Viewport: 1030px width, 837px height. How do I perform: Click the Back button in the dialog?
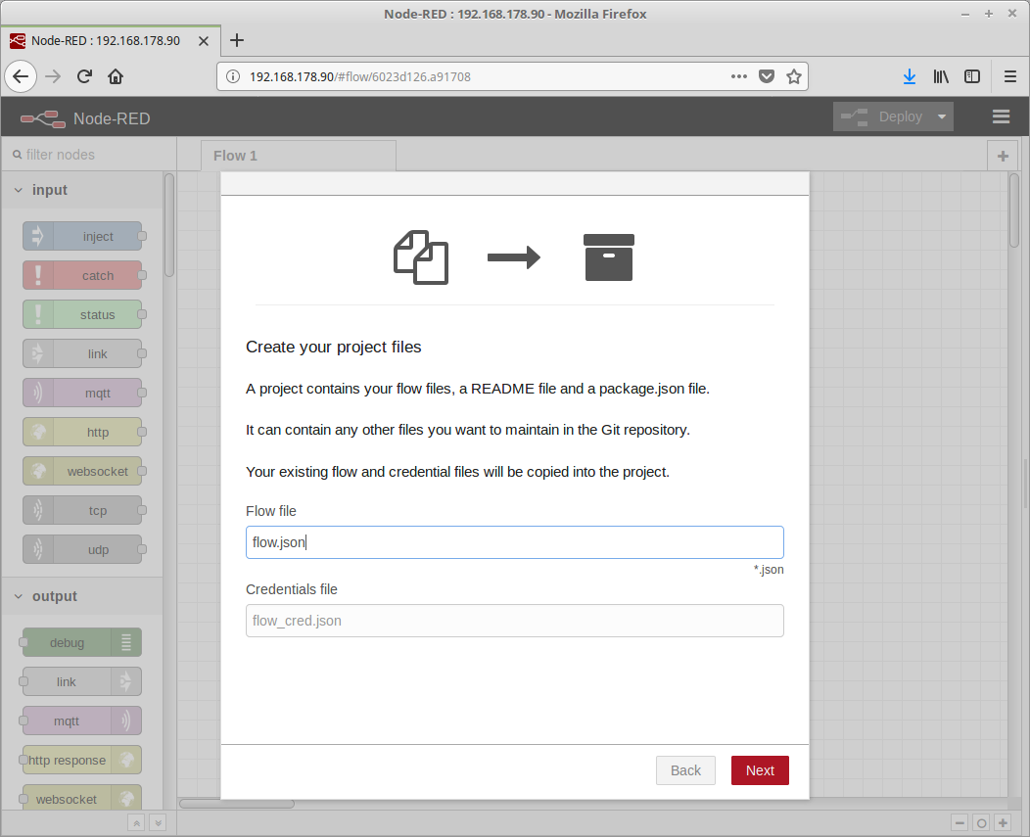click(685, 770)
